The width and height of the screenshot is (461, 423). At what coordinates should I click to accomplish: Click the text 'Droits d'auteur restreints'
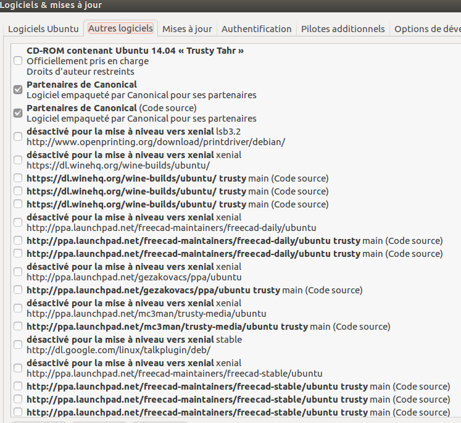(80, 72)
